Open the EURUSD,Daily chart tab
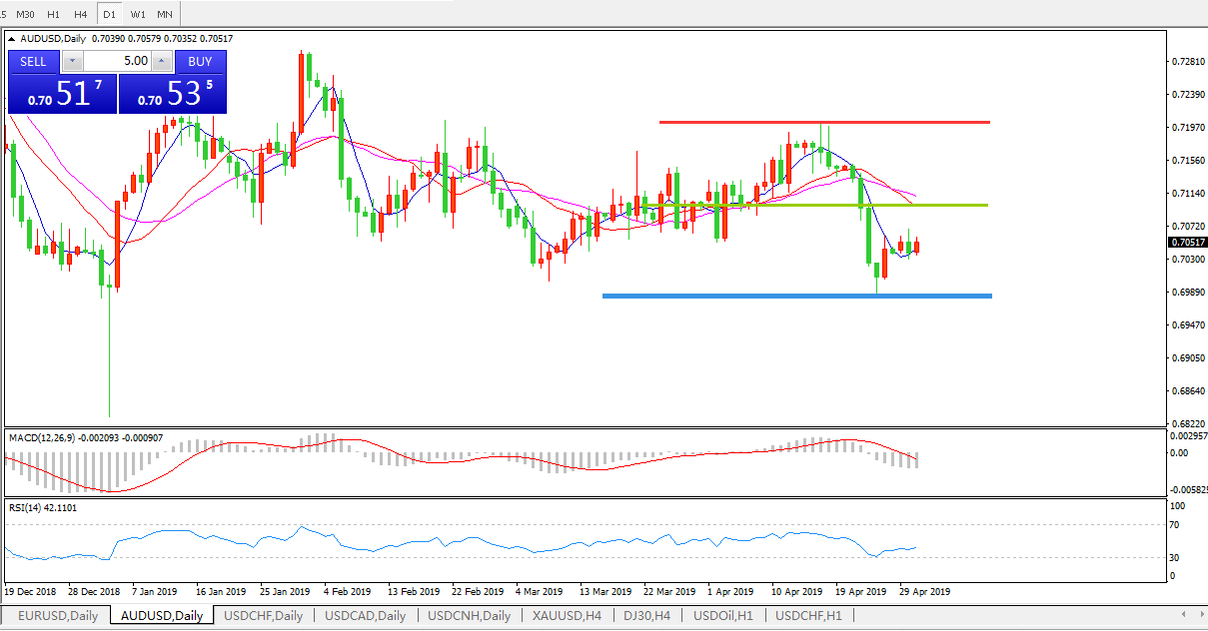The width and height of the screenshot is (1208, 631). click(58, 616)
